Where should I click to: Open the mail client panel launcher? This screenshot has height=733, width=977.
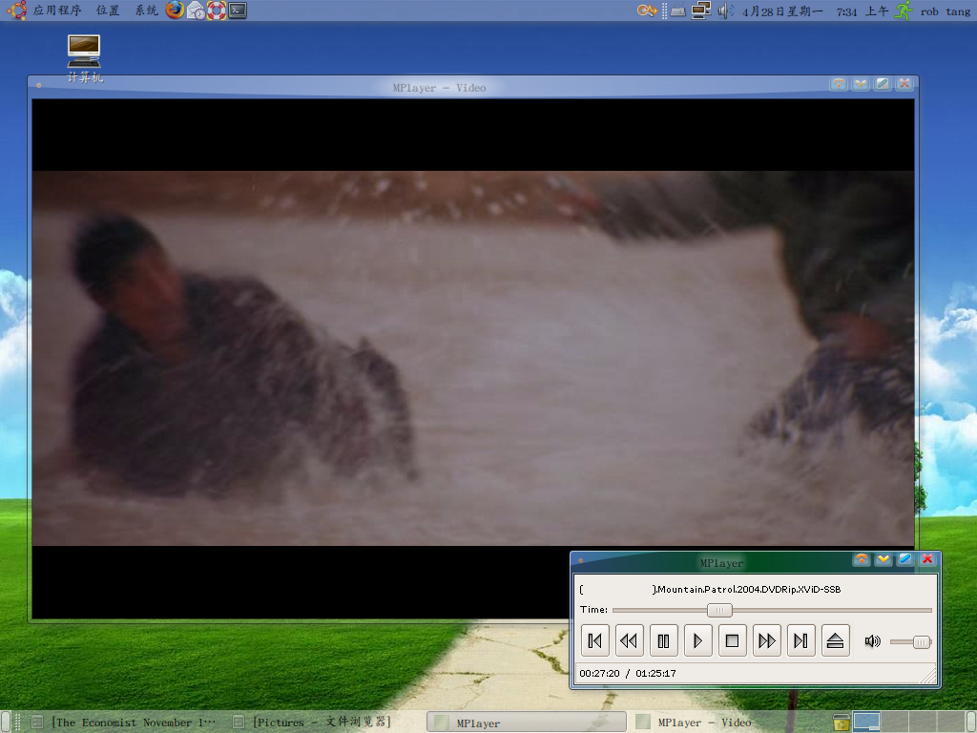pos(196,10)
